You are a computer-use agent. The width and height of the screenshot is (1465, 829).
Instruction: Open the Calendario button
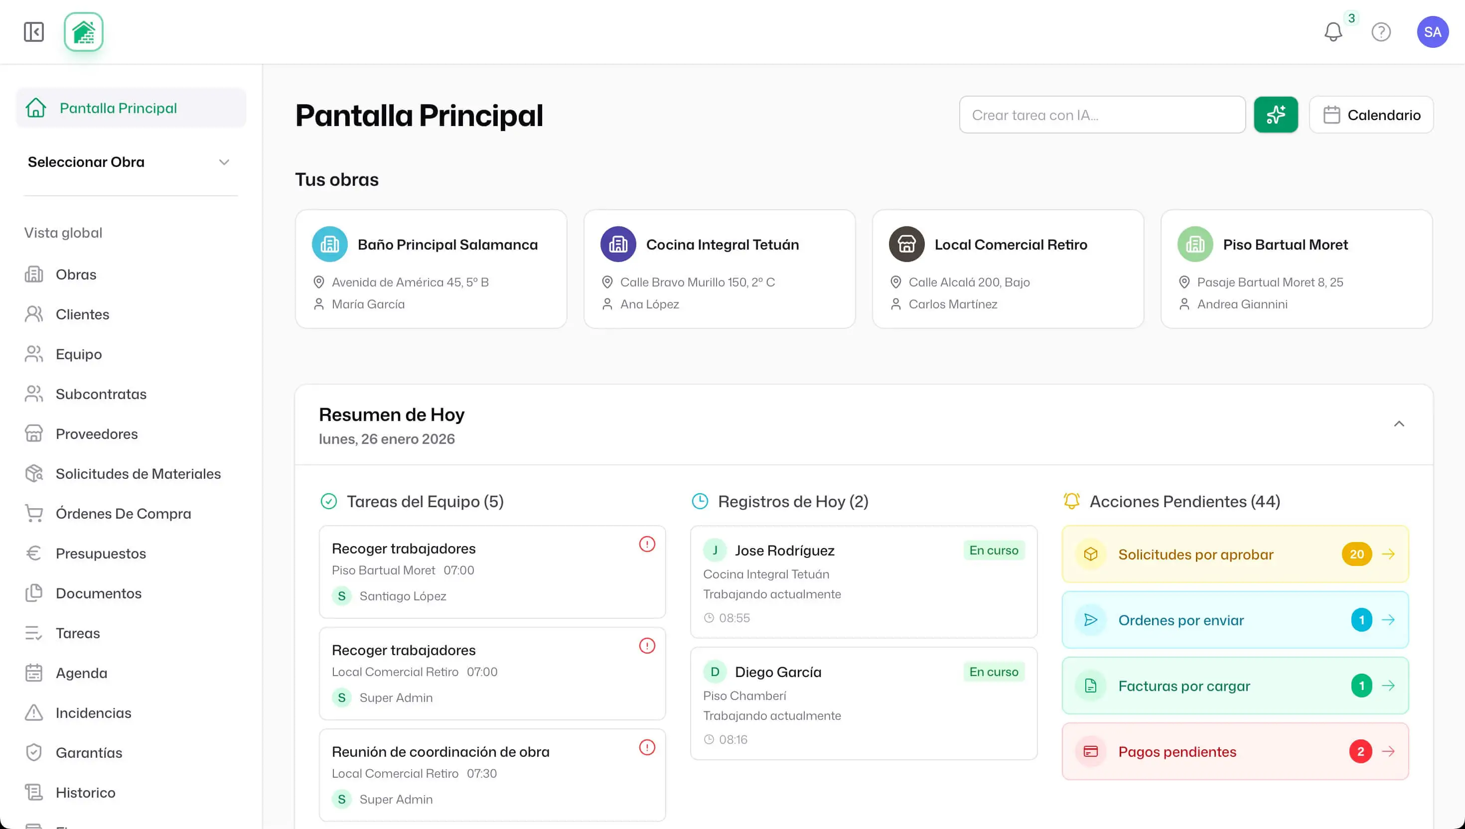[x=1371, y=115]
